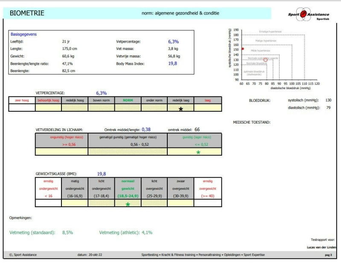Click the red 'laag' header cell
The width and height of the screenshot is (341, 263).
coord(208,100)
